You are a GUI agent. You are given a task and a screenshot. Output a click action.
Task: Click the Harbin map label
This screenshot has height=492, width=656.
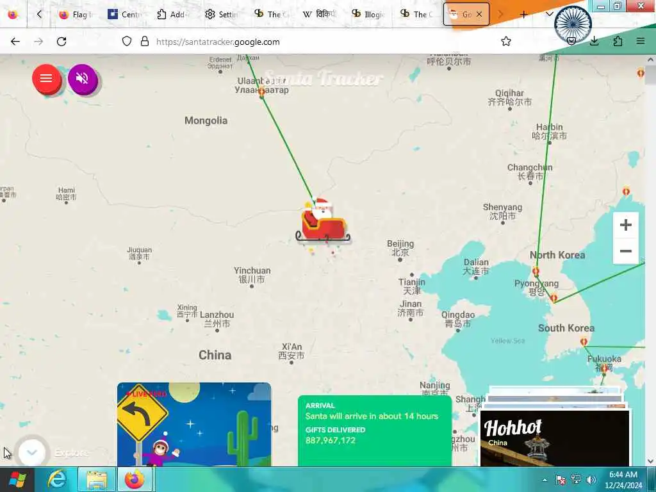549,131
